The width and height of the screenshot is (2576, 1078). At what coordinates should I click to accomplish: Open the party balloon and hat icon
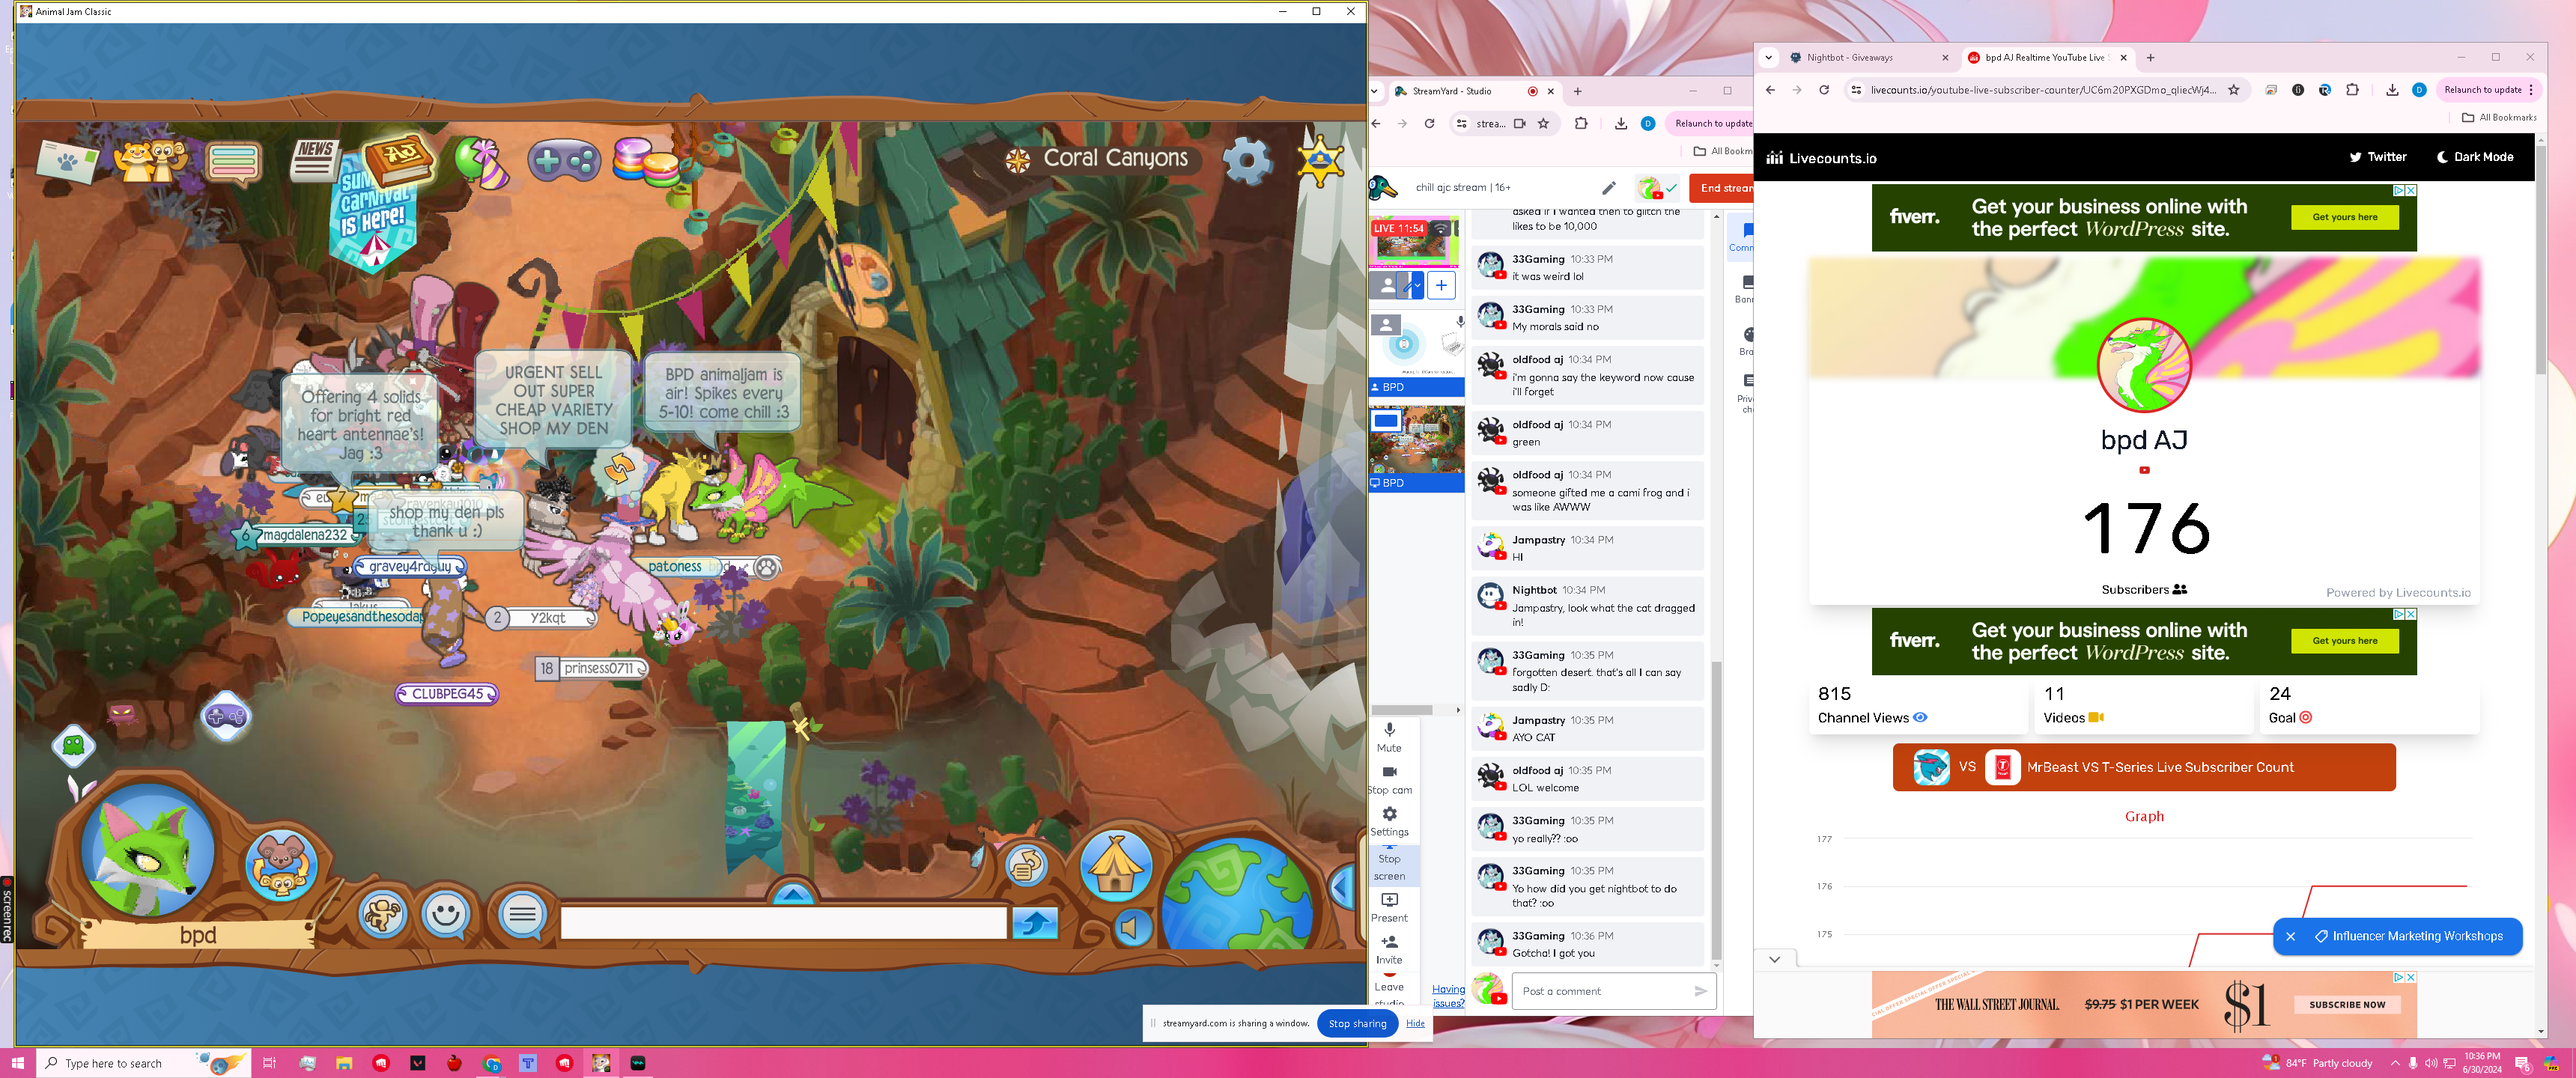coord(481,162)
